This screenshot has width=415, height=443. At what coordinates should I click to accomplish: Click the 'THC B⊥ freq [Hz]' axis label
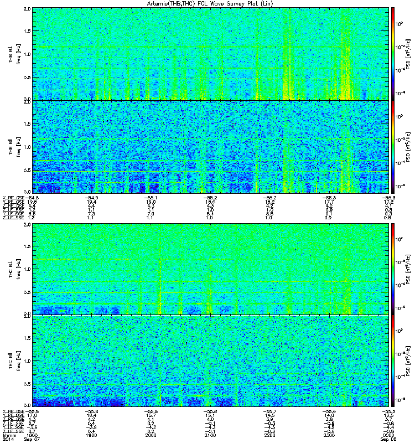(x=14, y=269)
